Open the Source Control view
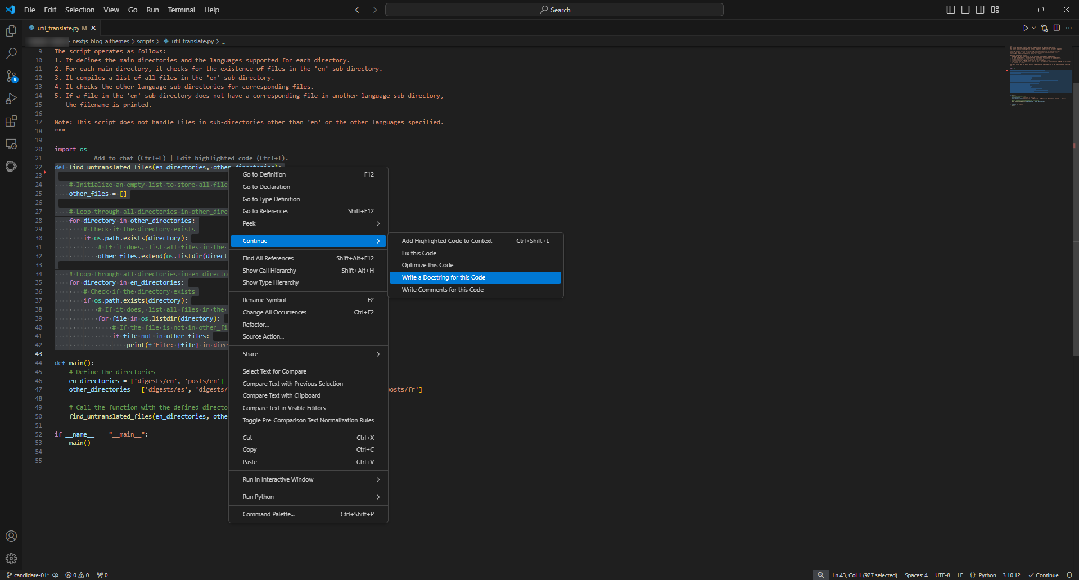The height and width of the screenshot is (580, 1079). [11, 76]
